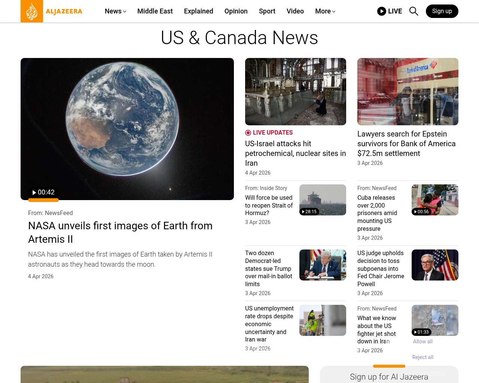Play the NASA Earth video 00:42

tap(43, 192)
